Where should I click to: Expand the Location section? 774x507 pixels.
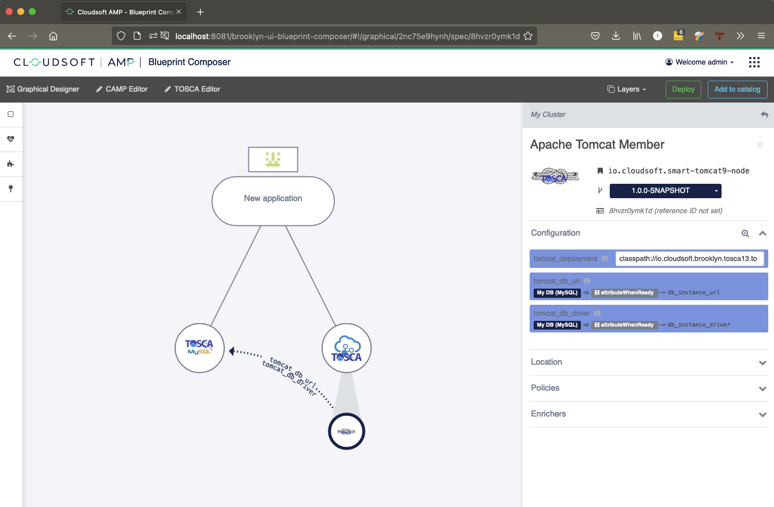pyautogui.click(x=649, y=362)
